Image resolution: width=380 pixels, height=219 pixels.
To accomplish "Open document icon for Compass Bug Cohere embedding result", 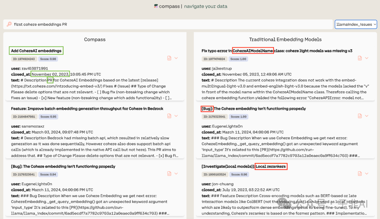I will point(169,174).
